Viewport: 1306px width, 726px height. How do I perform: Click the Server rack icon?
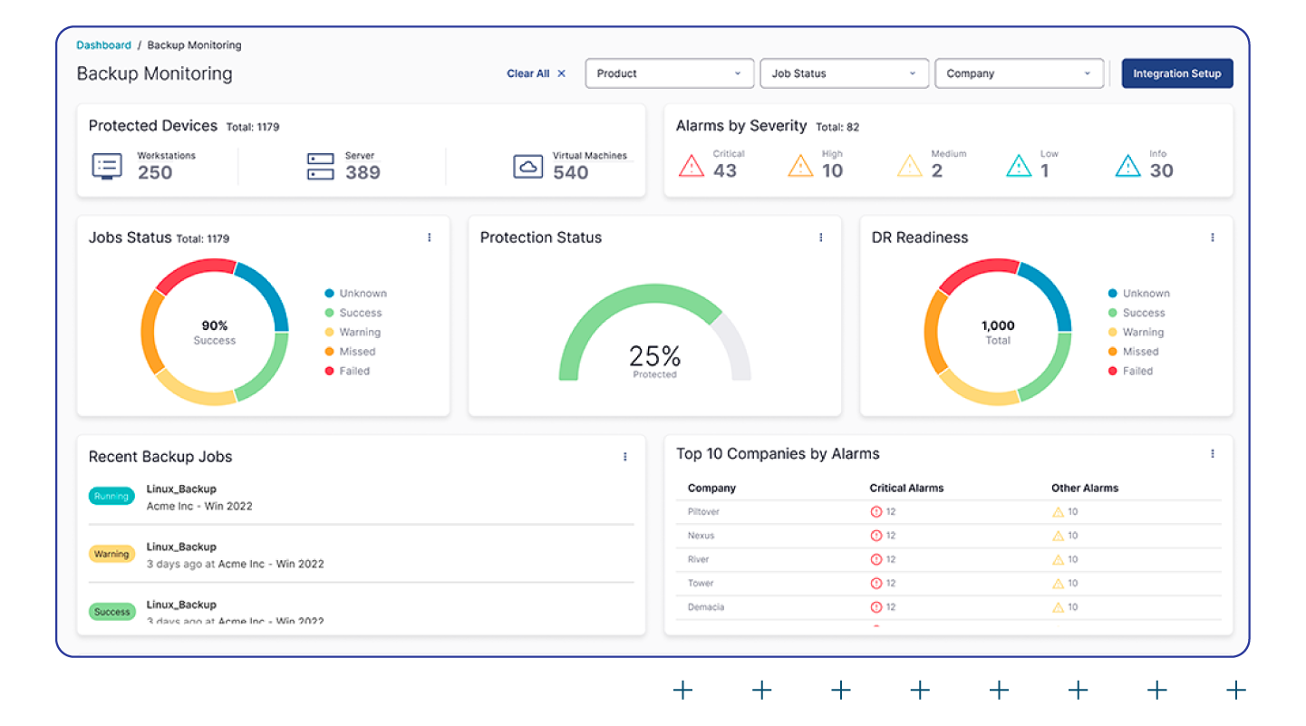[x=321, y=167]
